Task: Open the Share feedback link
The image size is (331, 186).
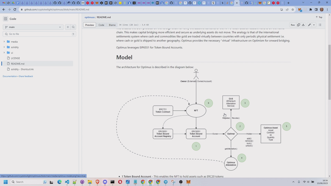Action: pos(26,76)
